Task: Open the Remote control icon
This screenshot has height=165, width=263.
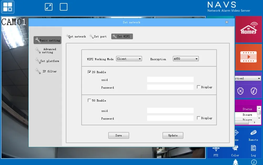Action: click(x=253, y=135)
